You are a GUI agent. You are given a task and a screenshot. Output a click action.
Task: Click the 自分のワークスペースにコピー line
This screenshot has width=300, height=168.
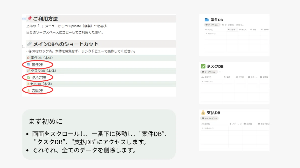click(65, 32)
